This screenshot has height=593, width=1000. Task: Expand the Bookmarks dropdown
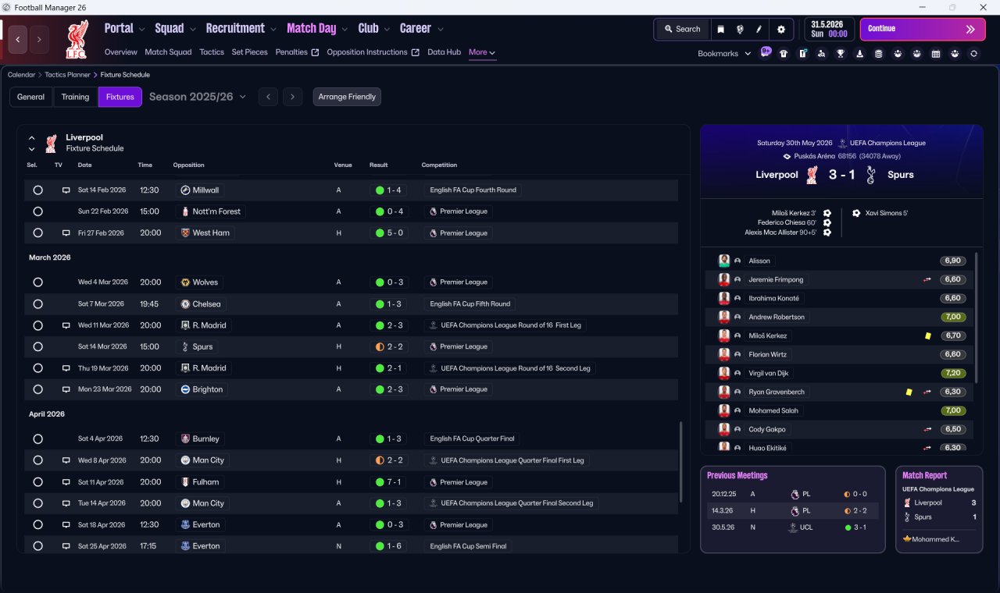[724, 53]
